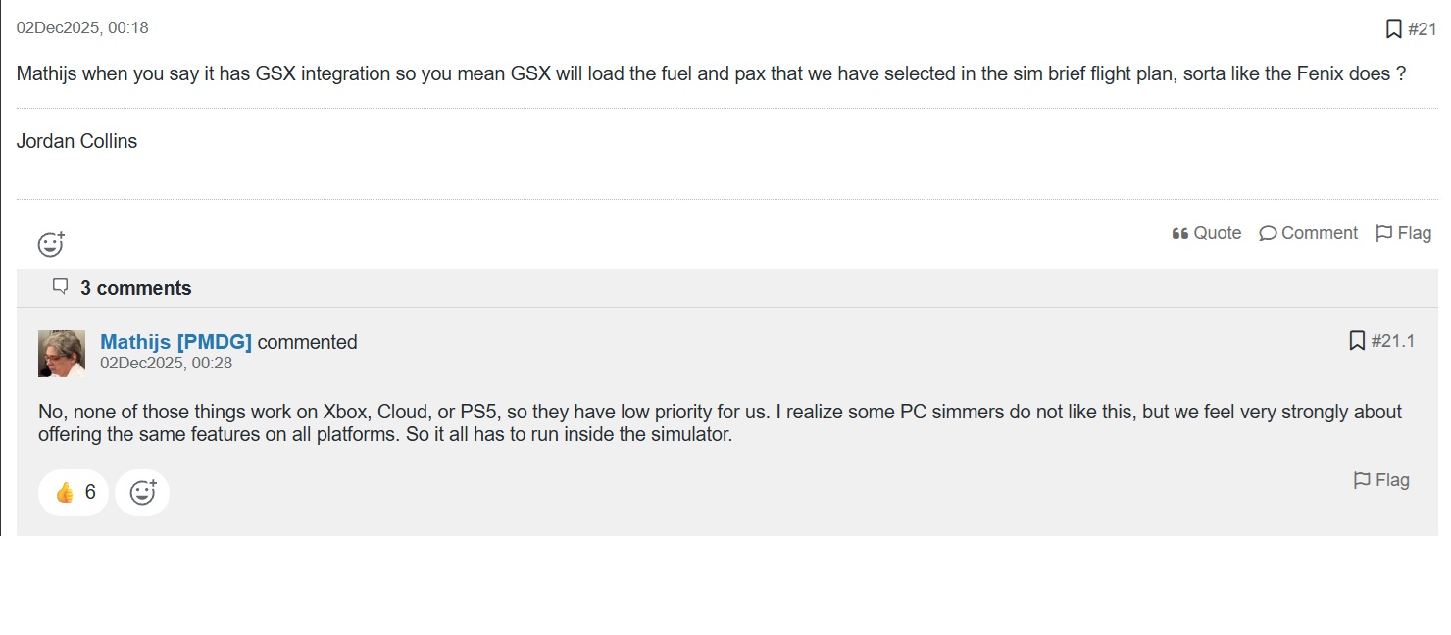Open the reaction picker on Mathijs's comment
This screenshot has width=1451, height=635.
(142, 492)
